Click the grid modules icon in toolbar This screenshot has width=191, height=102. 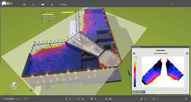33,5
